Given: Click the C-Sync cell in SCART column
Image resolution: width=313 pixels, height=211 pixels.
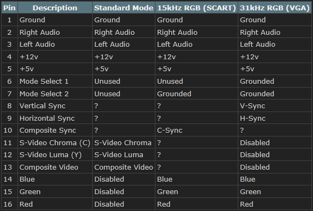Looking at the screenshot, I should (x=197, y=130).
